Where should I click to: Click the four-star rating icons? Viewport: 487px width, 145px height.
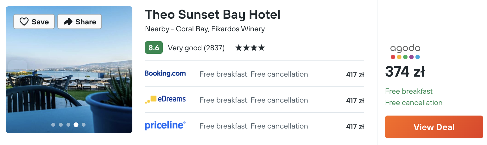pyautogui.click(x=250, y=48)
